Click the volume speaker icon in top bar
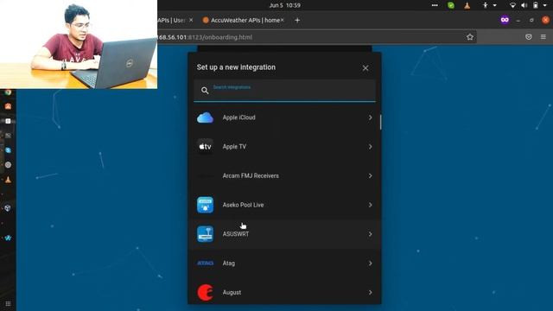Viewport: 553px width, 311px height. click(x=524, y=5)
